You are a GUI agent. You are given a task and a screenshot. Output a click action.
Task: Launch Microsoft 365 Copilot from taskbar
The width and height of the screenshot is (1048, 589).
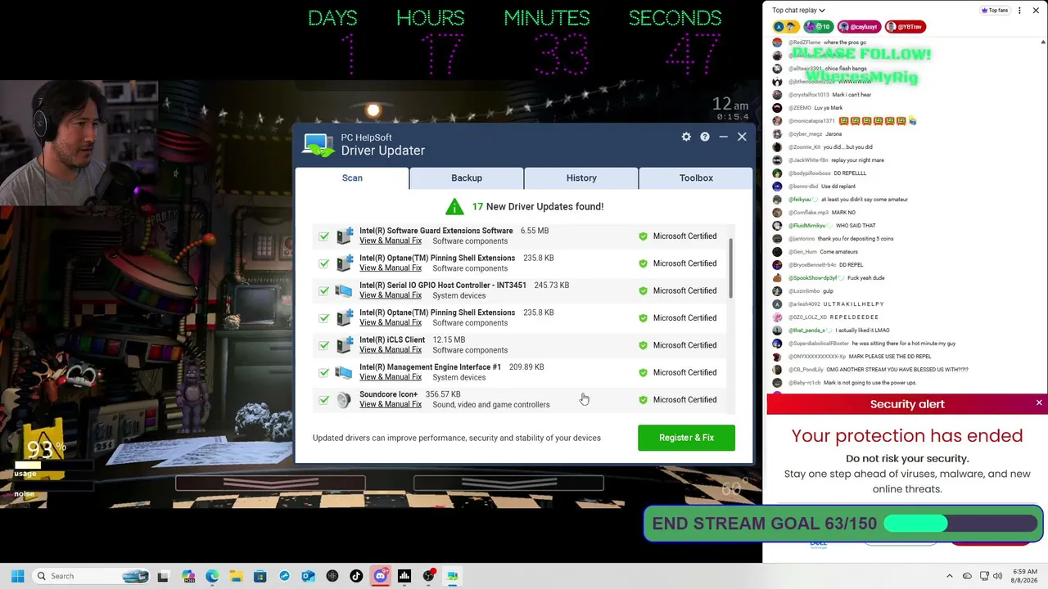(188, 576)
